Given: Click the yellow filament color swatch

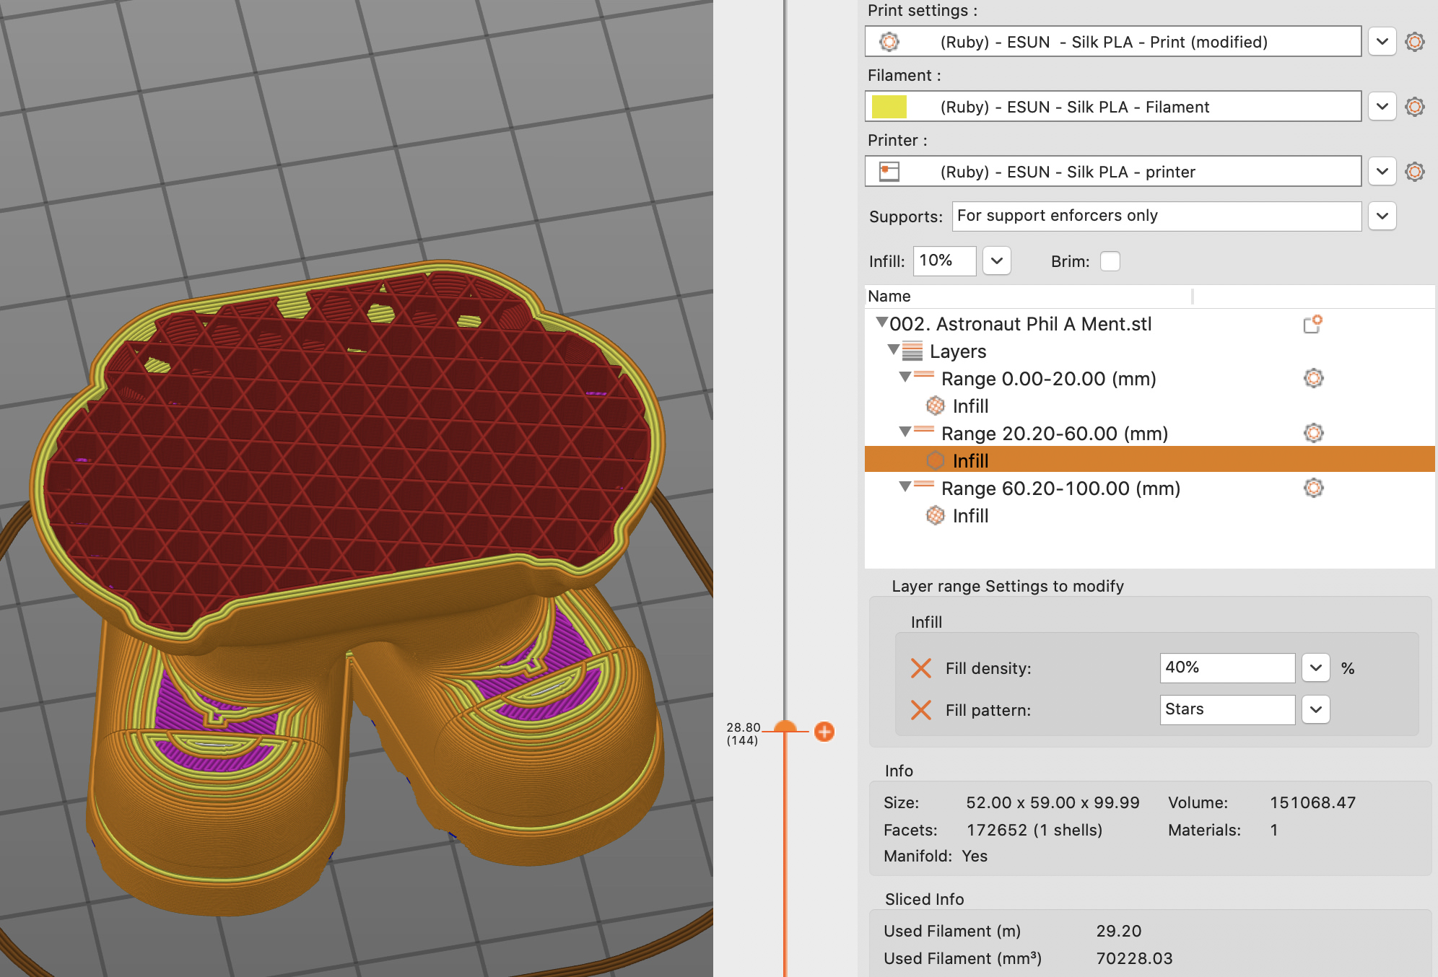Looking at the screenshot, I should 889,107.
